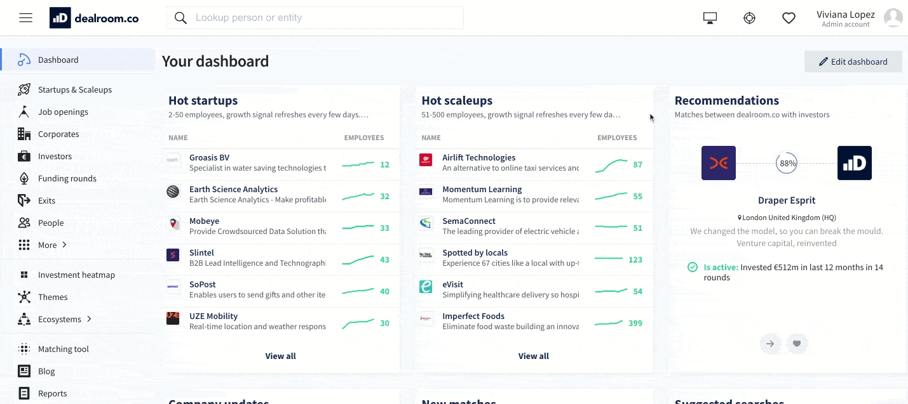Click the Blog icon
The image size is (908, 404).
point(24,371)
